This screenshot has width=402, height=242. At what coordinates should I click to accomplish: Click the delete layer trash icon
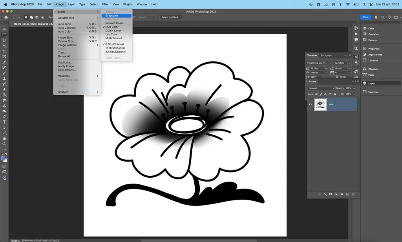tap(353, 194)
